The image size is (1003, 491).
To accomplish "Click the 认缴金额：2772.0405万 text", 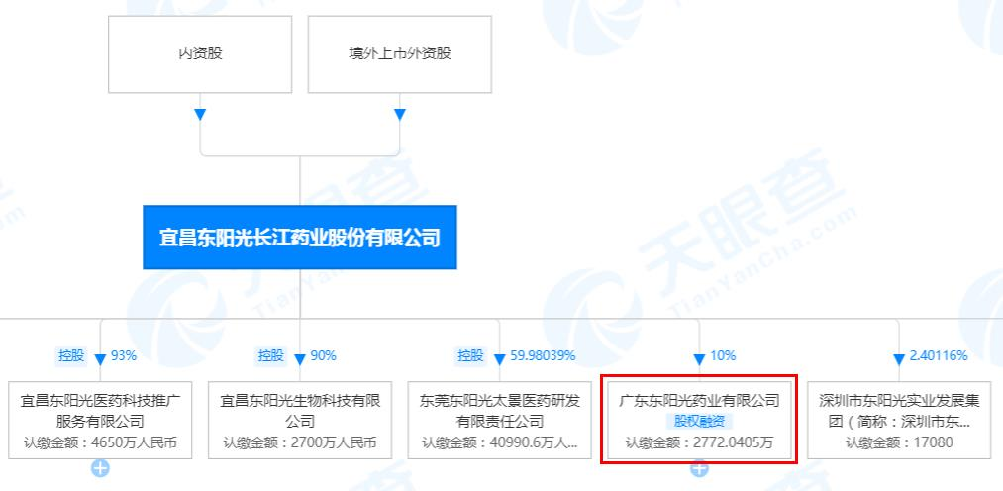I will pyautogui.click(x=699, y=442).
